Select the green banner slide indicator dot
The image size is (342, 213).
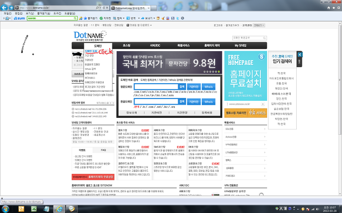click(219, 72)
